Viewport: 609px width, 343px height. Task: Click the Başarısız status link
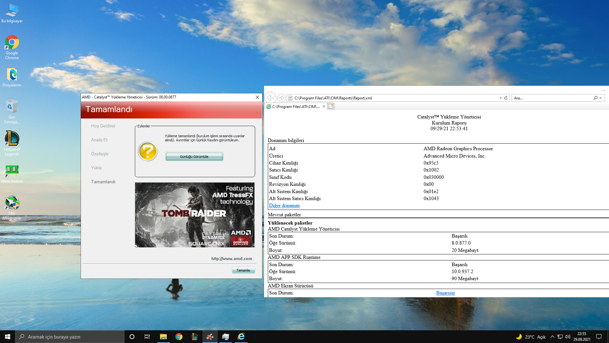tap(445, 293)
